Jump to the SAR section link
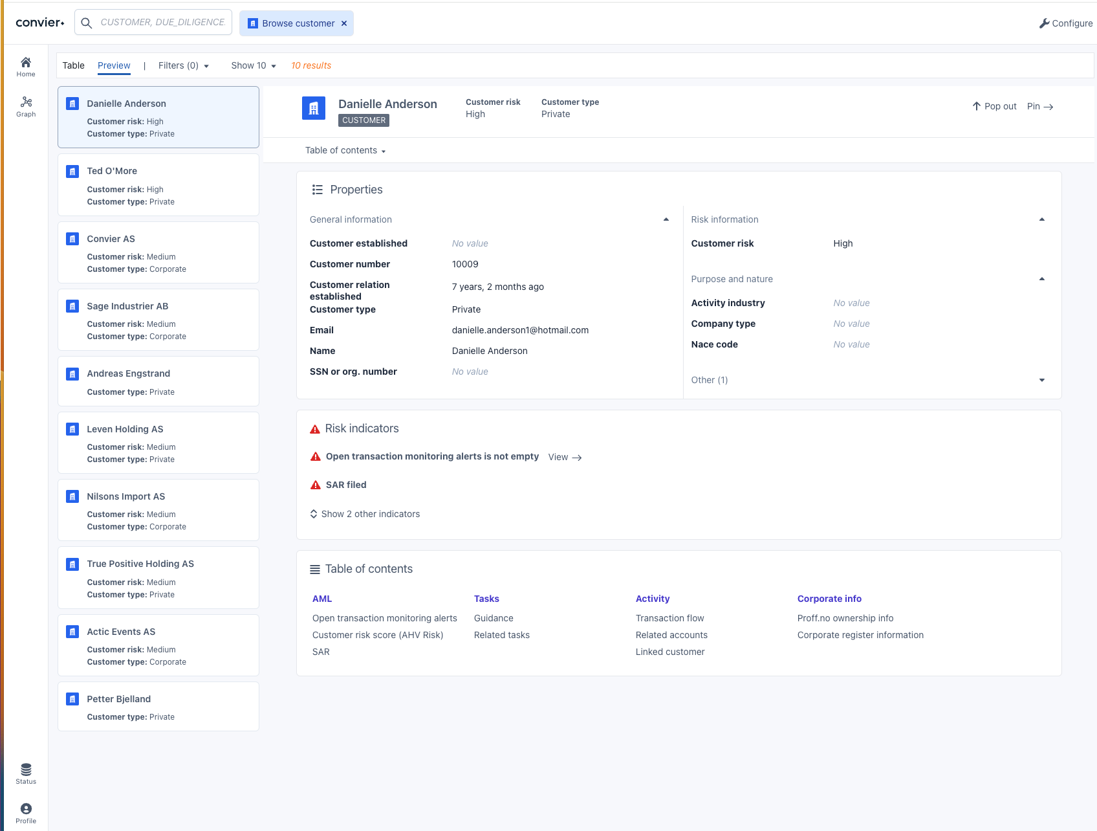This screenshot has height=831, width=1097. (321, 652)
